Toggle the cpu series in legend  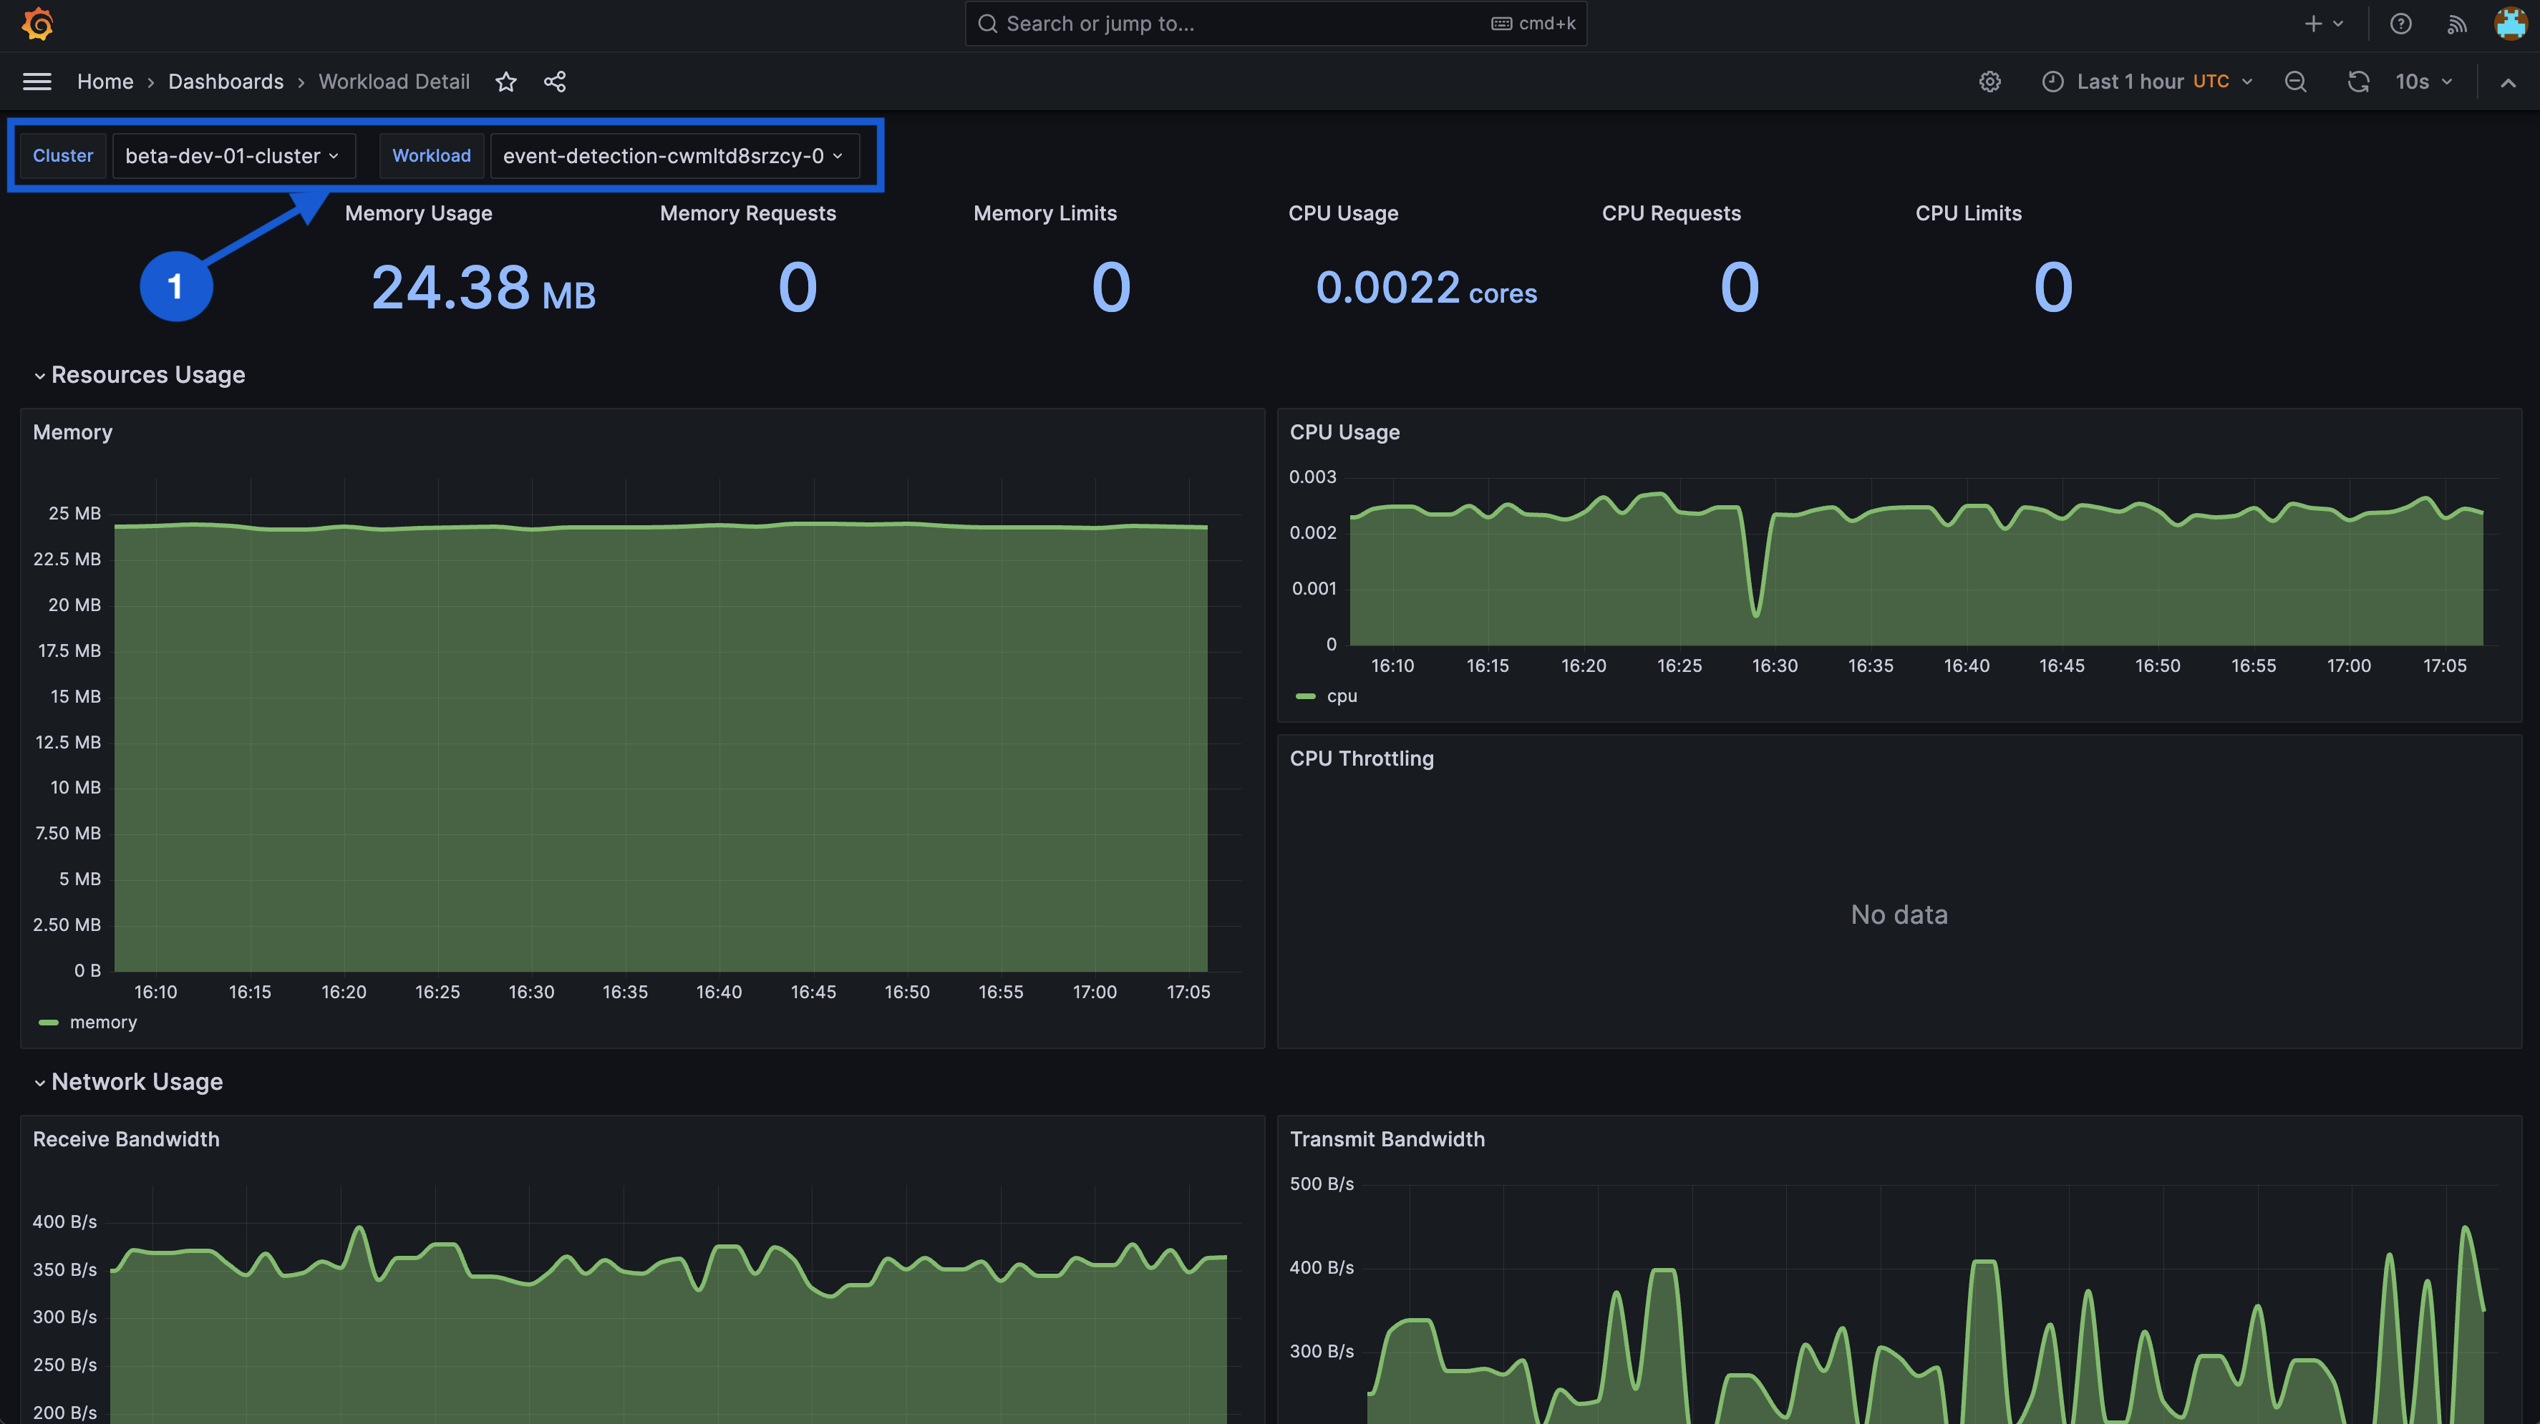point(1341,696)
